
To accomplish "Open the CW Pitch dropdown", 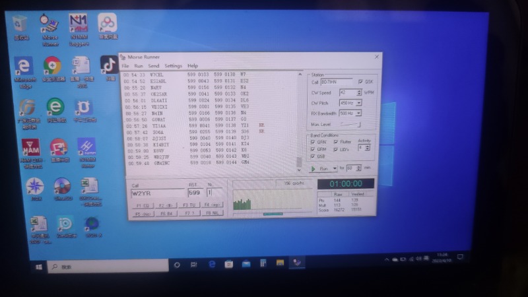I will pos(358,103).
